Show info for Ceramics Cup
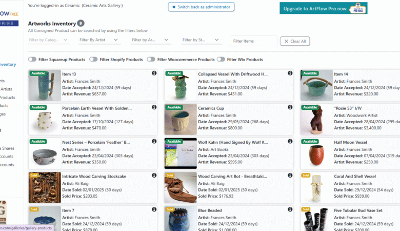The width and height of the screenshot is (400, 231). [290, 108]
